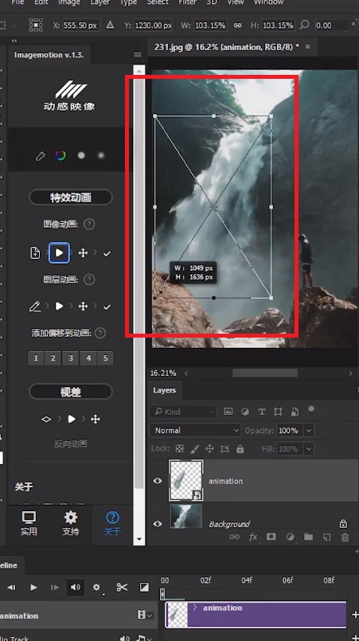The width and height of the screenshot is (359, 641).
Task: Click the blurred soft circle icon
Action: pyautogui.click(x=101, y=155)
